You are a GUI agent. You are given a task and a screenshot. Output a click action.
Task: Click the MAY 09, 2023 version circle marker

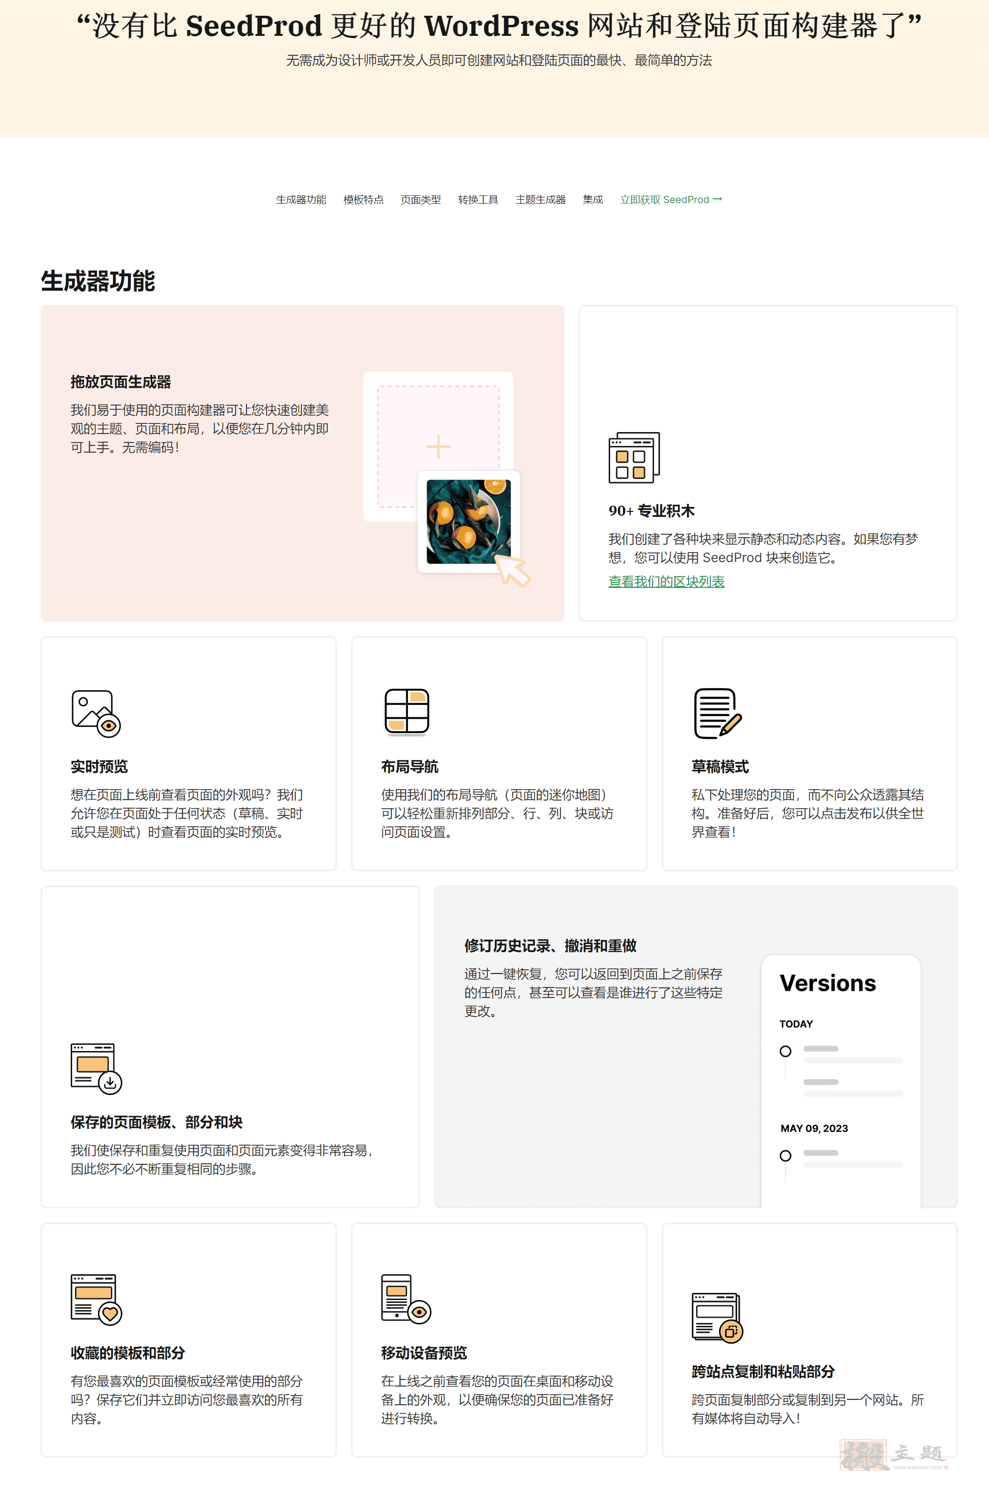(x=785, y=1156)
